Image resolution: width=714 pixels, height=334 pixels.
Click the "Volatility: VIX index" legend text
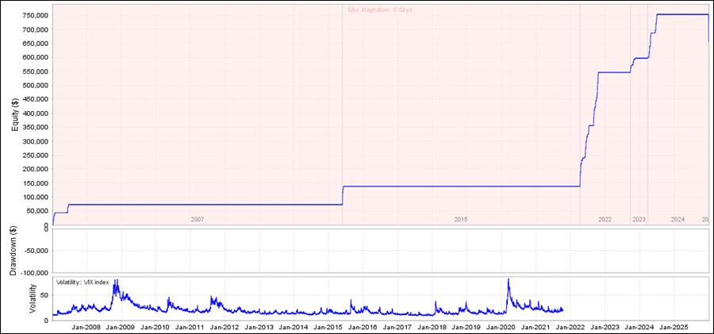click(83, 282)
